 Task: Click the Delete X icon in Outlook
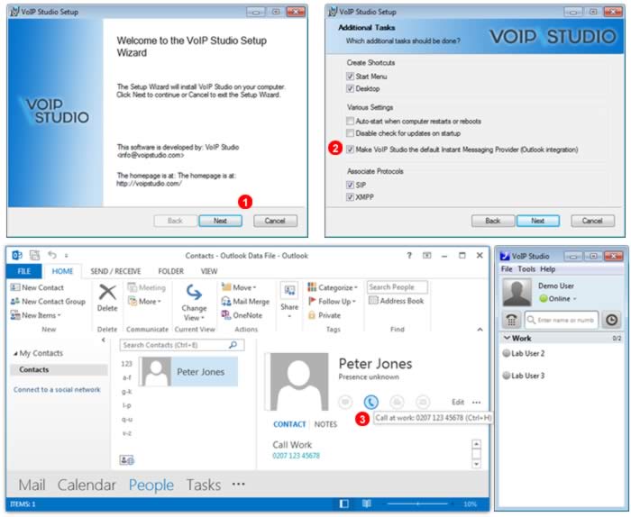[x=107, y=292]
